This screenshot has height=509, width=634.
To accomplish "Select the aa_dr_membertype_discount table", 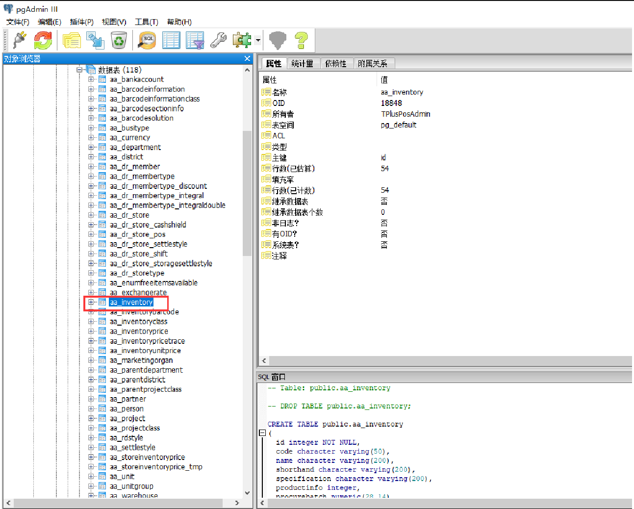I will 158,186.
